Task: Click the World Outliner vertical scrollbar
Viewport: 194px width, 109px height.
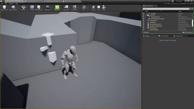Action: pos(192,23)
